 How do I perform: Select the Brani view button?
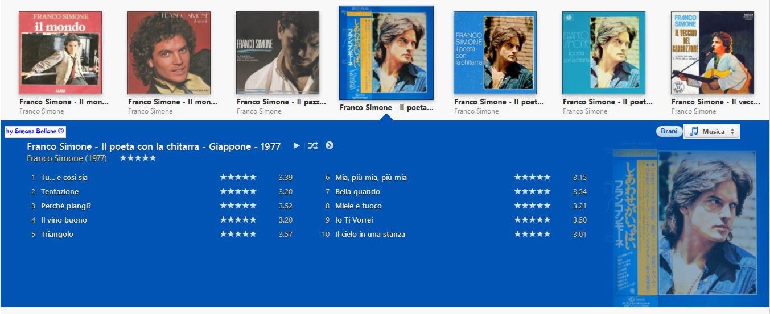669,131
